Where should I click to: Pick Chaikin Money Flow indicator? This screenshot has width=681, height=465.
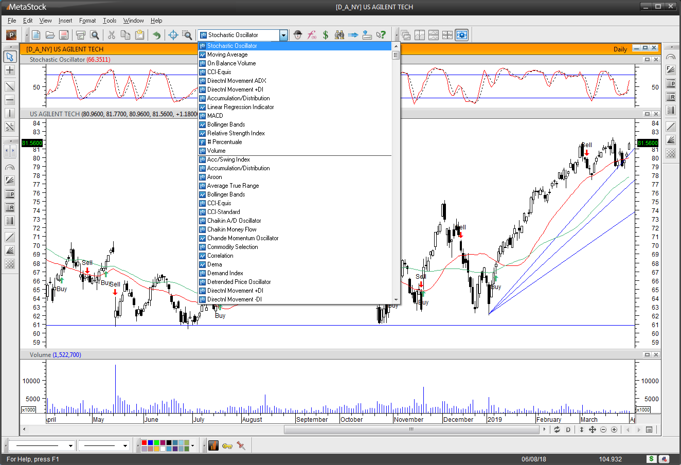295,229
